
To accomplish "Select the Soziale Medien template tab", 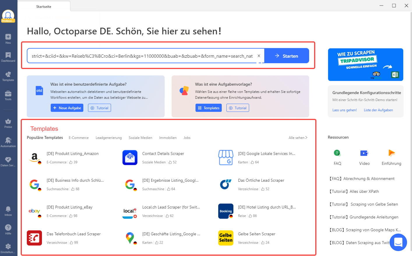I will coord(140,138).
